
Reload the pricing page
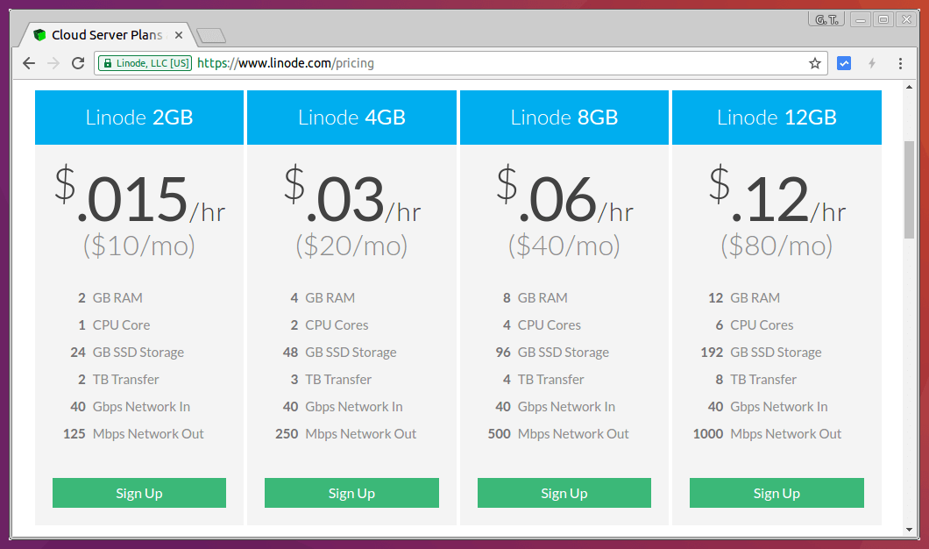click(x=77, y=62)
